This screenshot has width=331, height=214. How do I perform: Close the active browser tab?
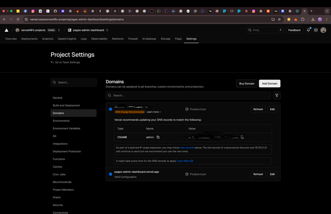coord(304,11)
